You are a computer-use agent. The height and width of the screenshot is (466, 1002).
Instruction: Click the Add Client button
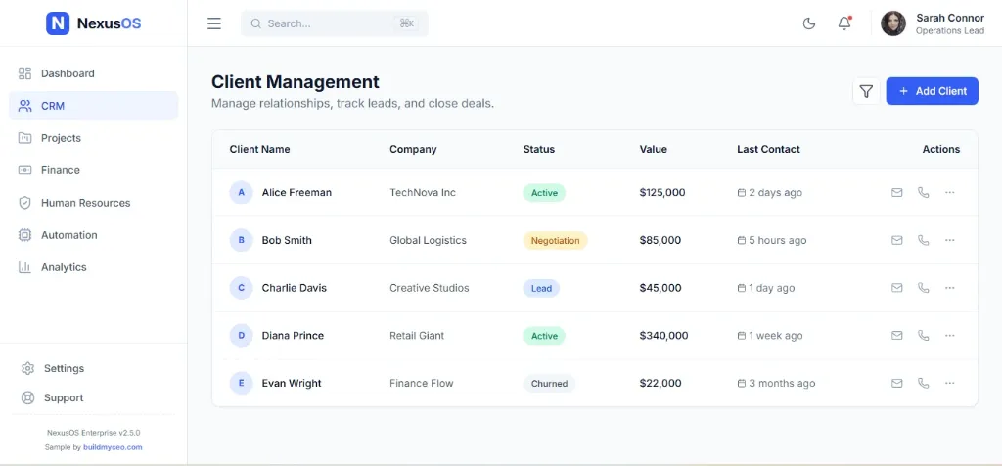coord(932,91)
